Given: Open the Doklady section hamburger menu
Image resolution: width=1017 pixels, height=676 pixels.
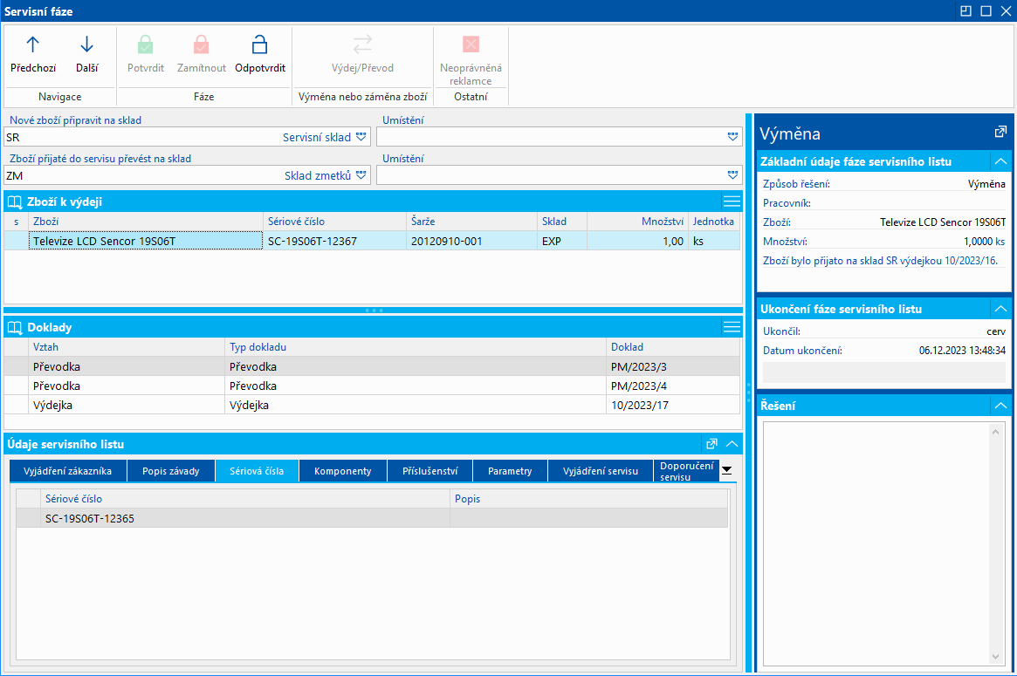Looking at the screenshot, I should [732, 327].
